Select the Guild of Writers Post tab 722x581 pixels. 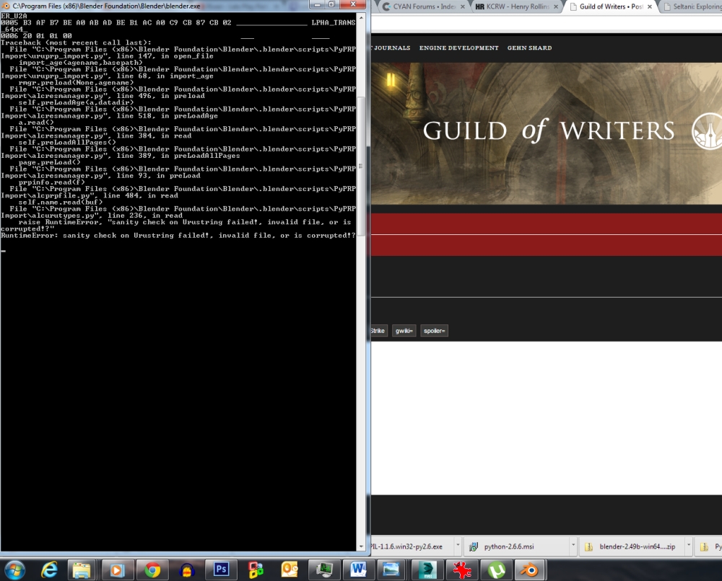(611, 6)
